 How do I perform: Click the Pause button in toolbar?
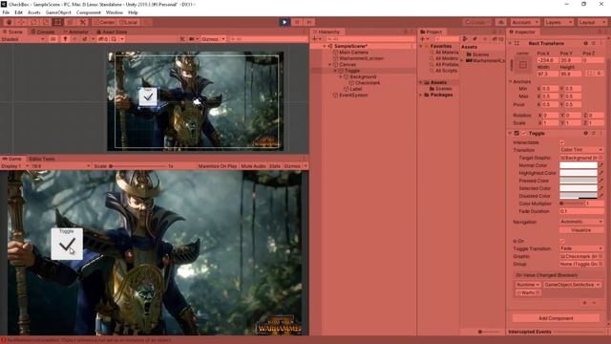pyautogui.click(x=297, y=22)
